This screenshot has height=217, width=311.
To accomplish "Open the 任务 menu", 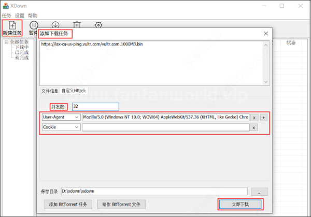I will pyautogui.click(x=6, y=16).
